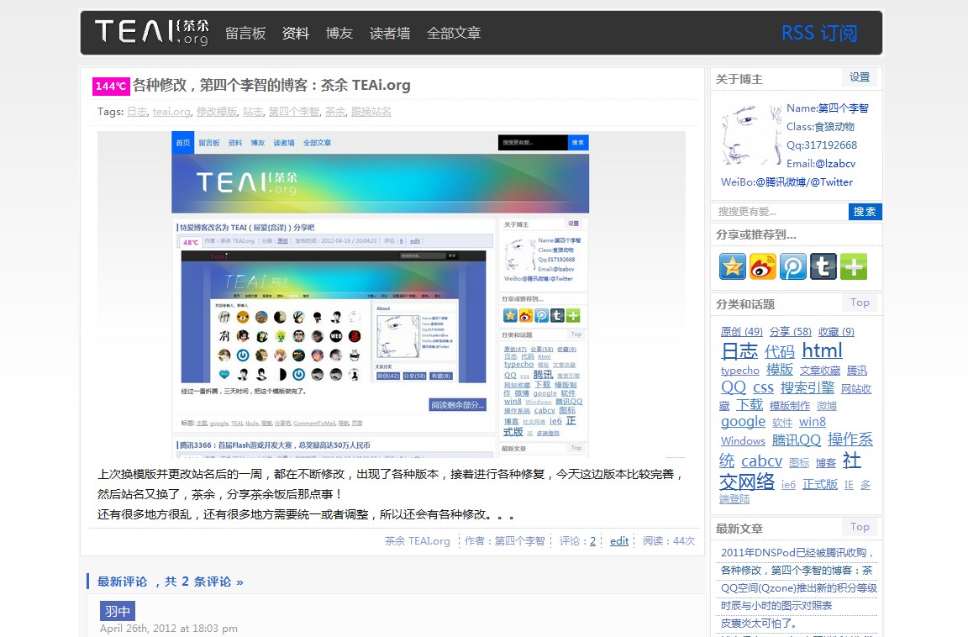Share post via Sina Weibo icon
The height and width of the screenshot is (637, 968).
tap(763, 266)
